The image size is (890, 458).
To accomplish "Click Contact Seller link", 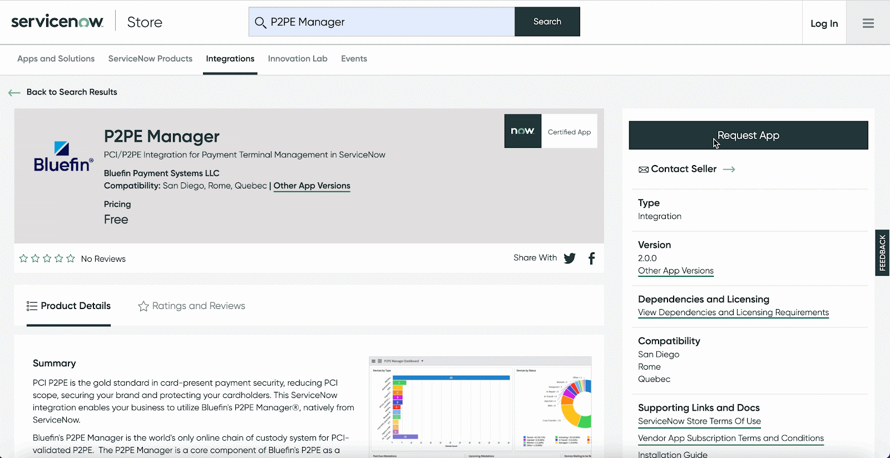I will point(684,169).
